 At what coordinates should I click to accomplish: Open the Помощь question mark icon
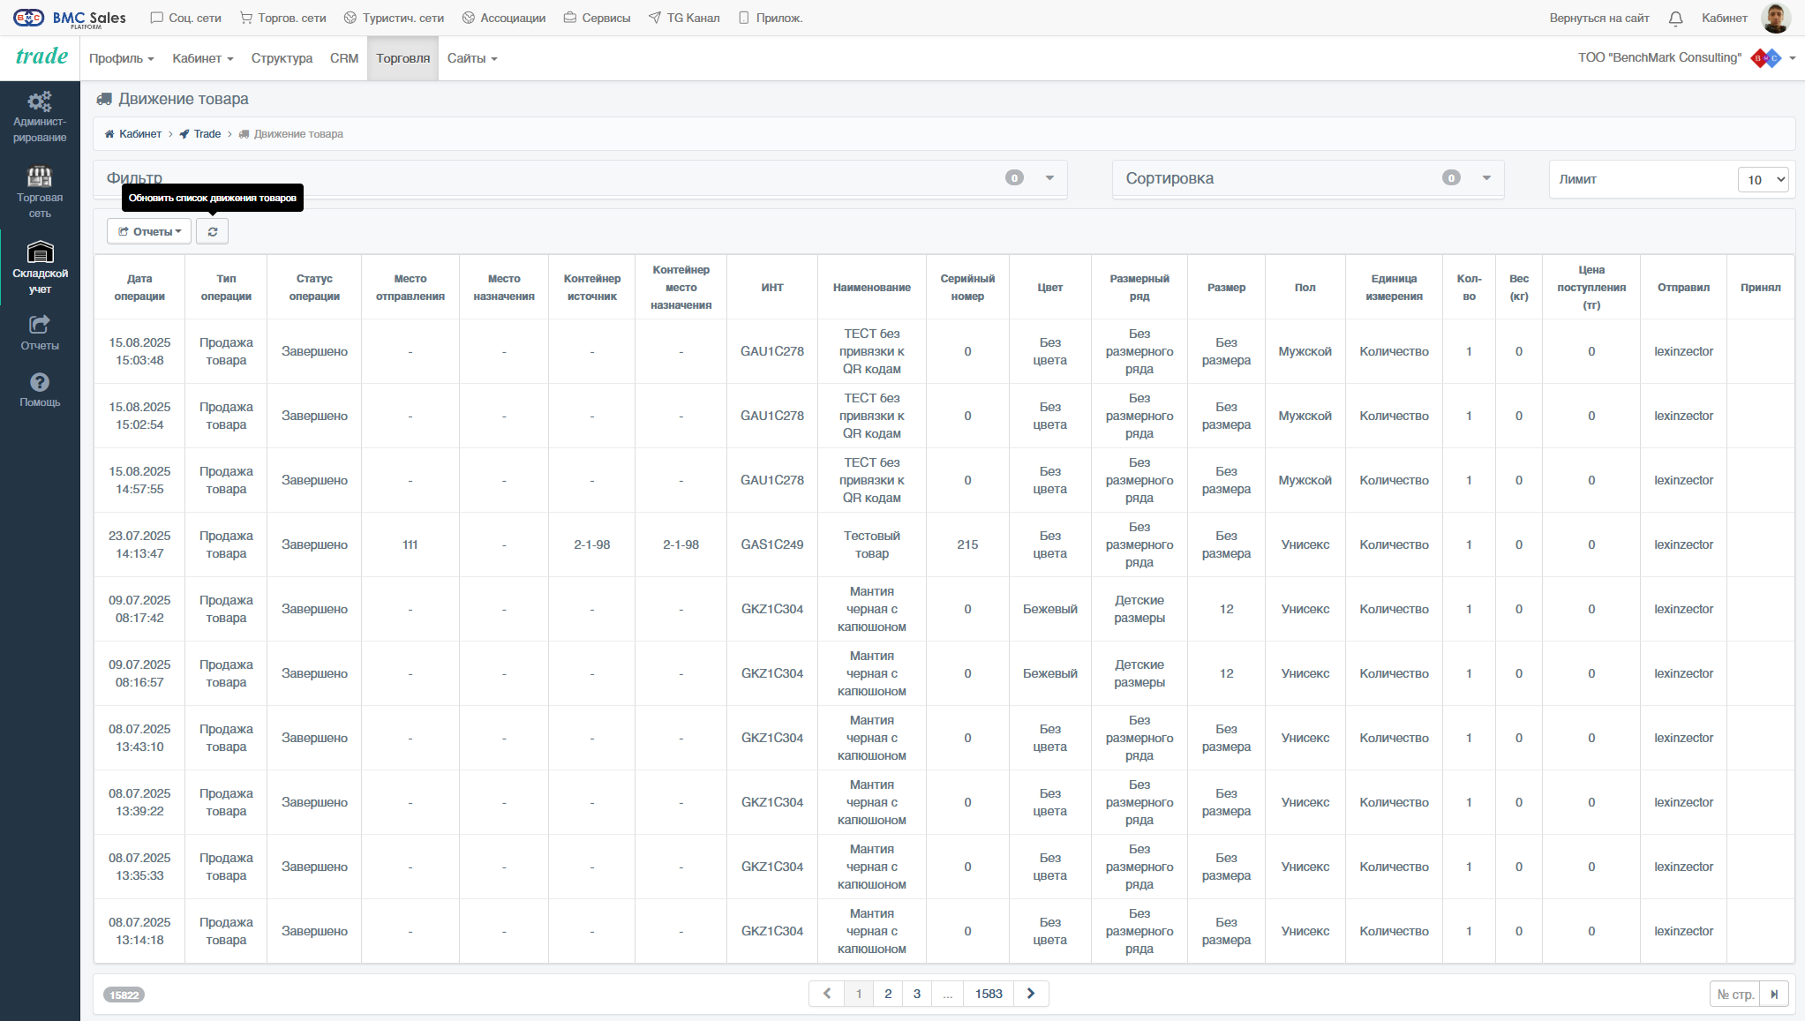click(40, 382)
